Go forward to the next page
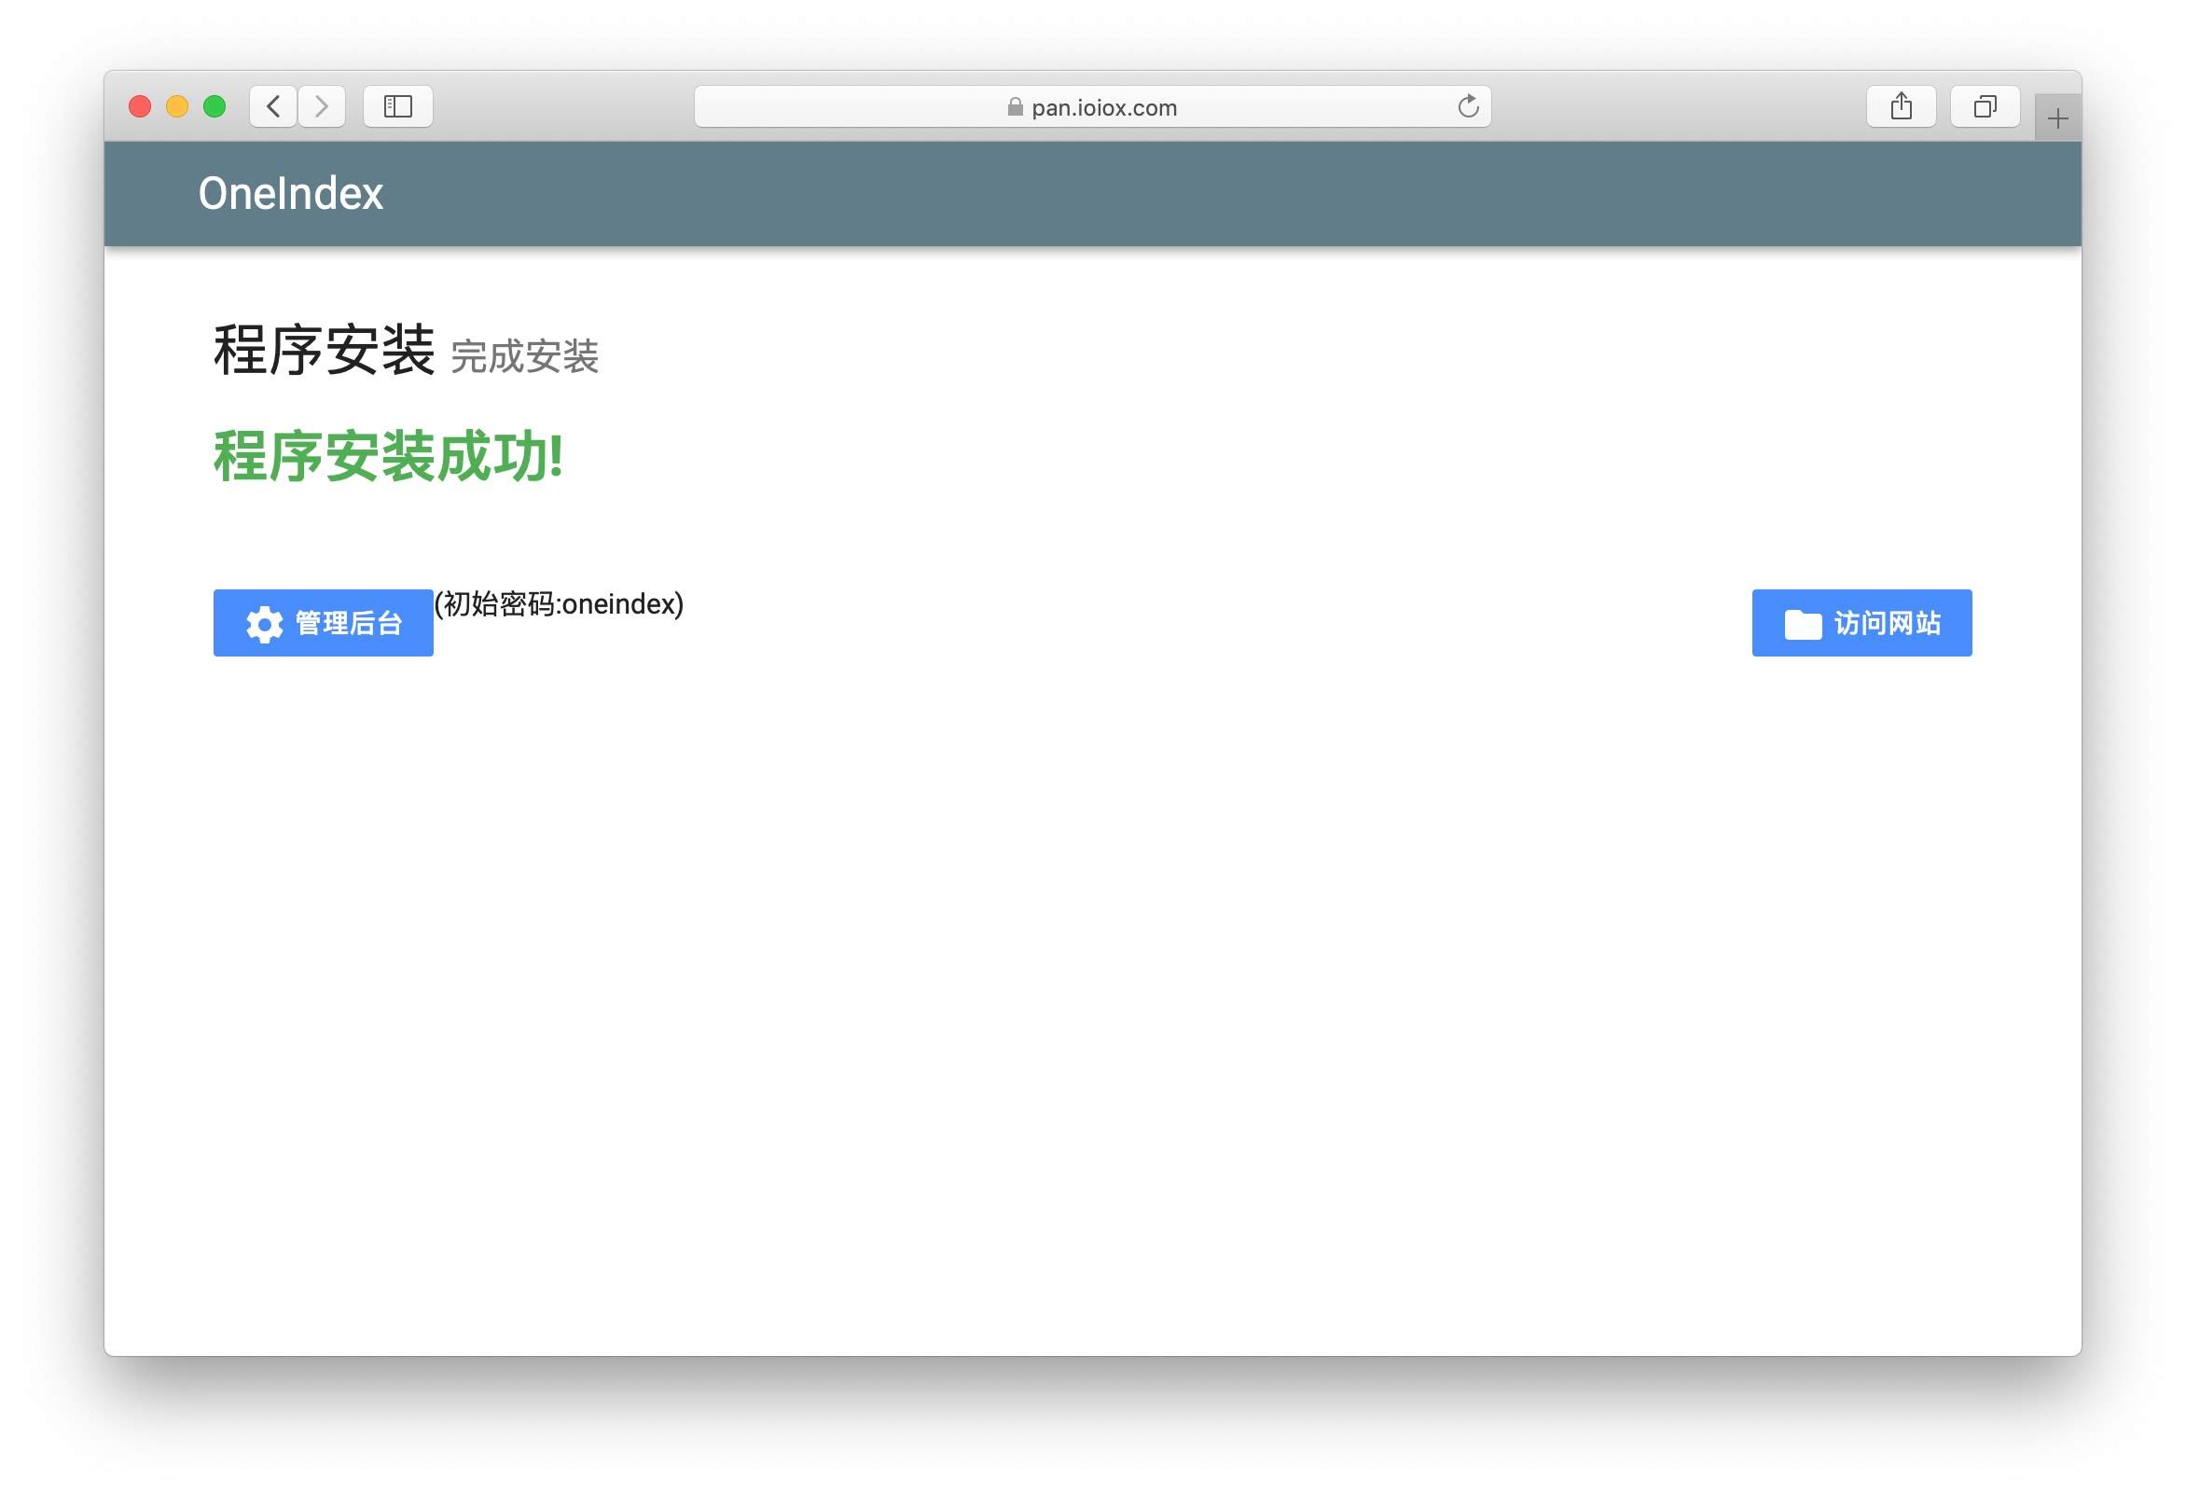Screen dimensions: 2186x1494 (x=322, y=106)
